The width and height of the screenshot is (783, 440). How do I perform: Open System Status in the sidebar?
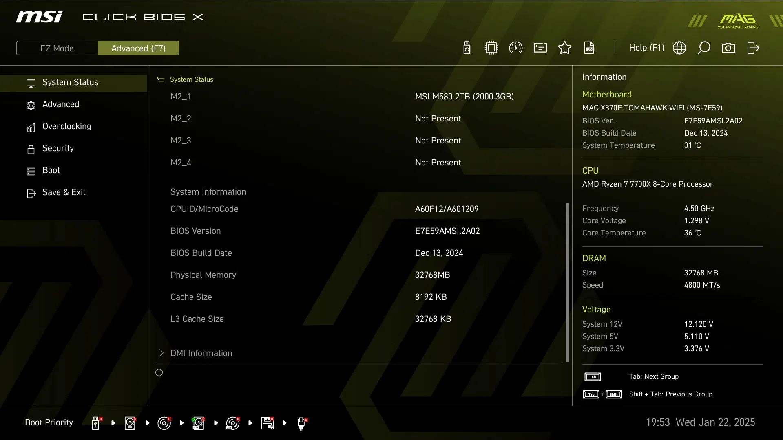pyautogui.click(x=73, y=83)
